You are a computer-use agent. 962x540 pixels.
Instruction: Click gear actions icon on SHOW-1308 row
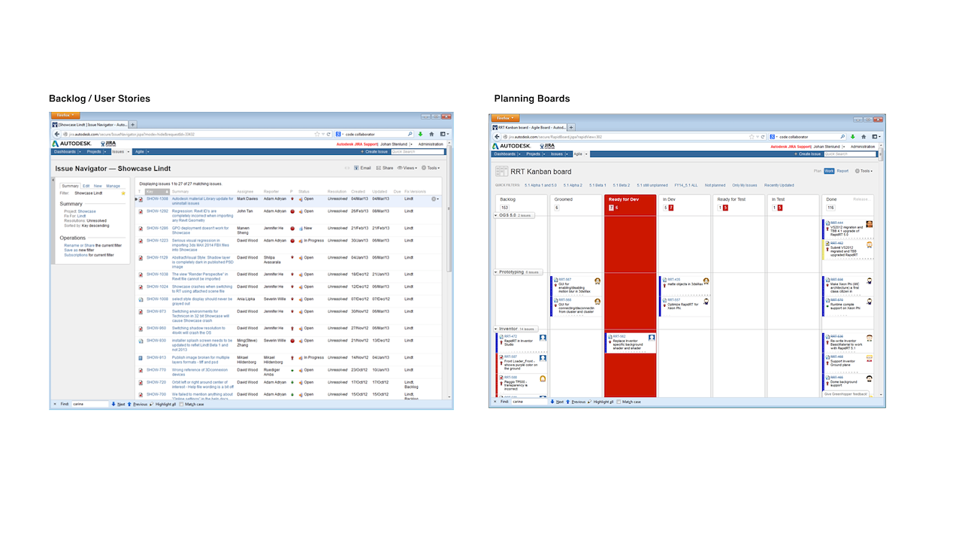(x=434, y=199)
